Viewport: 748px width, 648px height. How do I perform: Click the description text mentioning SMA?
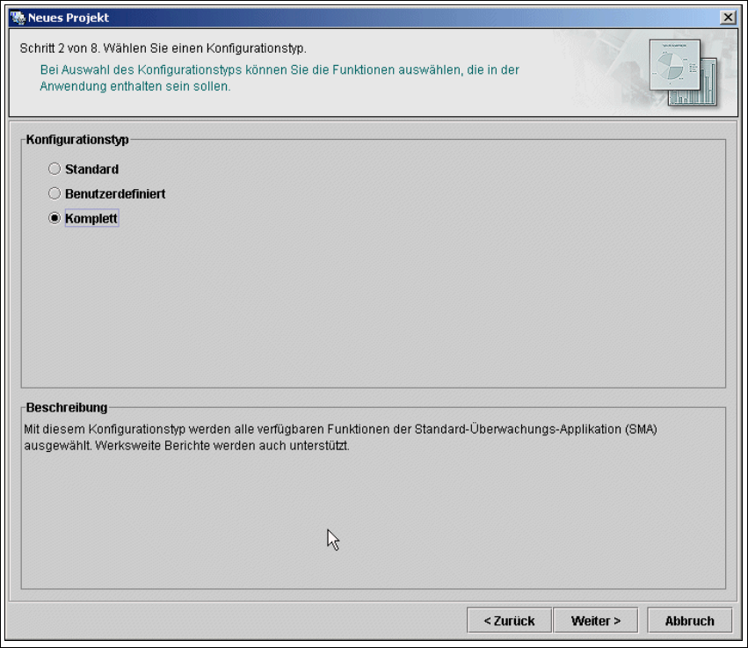[340, 438]
